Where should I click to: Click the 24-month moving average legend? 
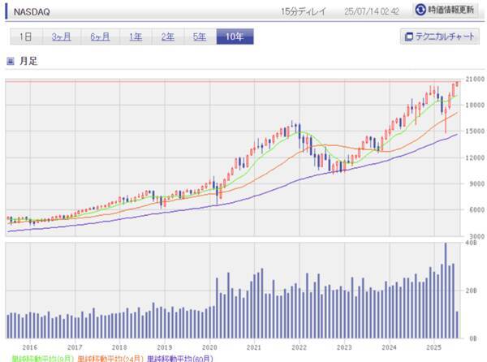pos(110,357)
